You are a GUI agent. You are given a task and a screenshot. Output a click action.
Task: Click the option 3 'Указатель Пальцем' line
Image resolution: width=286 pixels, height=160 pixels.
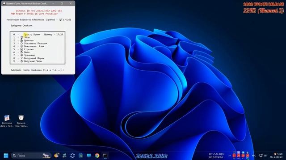[30, 44]
